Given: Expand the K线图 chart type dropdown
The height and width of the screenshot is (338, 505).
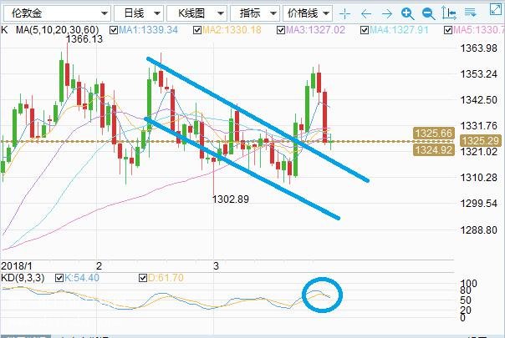Looking at the screenshot, I should point(196,13).
